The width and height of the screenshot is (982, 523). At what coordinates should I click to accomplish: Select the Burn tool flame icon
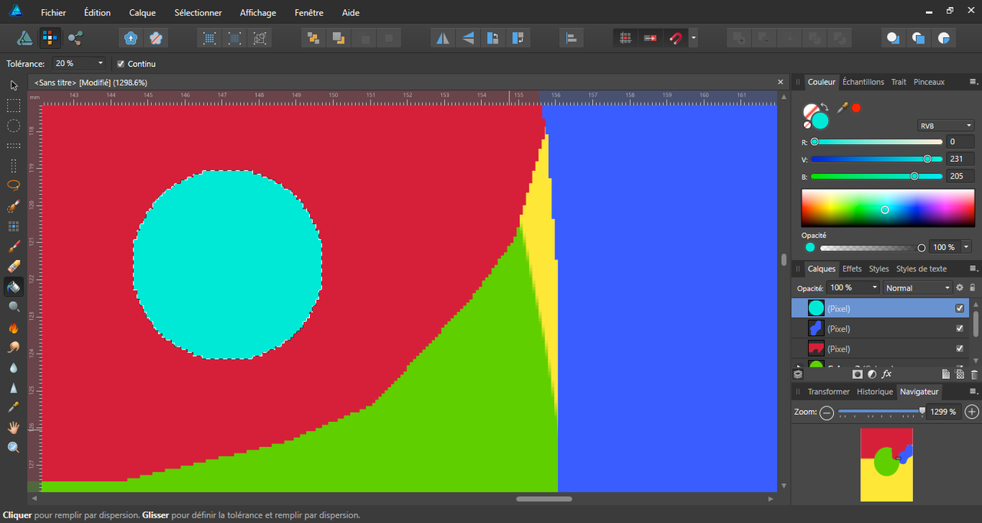pyautogui.click(x=13, y=327)
